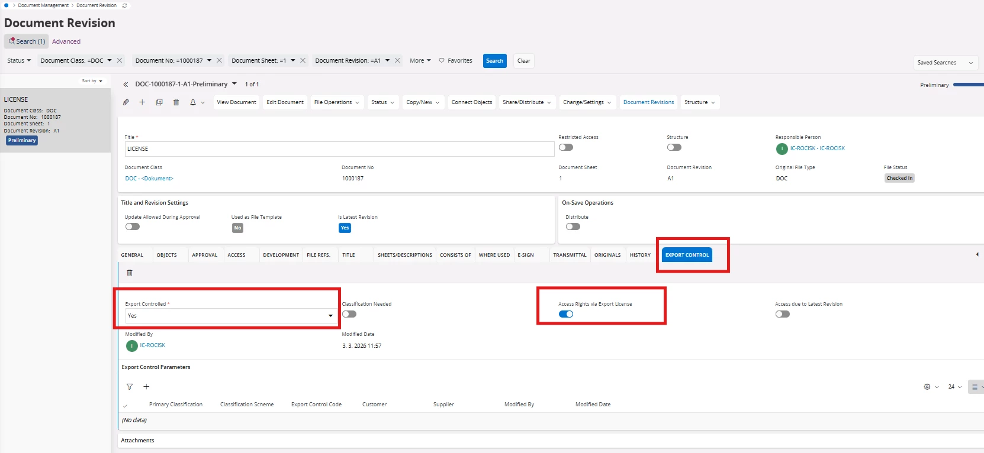
Task: Add a new document revision record
Action: click(142, 102)
